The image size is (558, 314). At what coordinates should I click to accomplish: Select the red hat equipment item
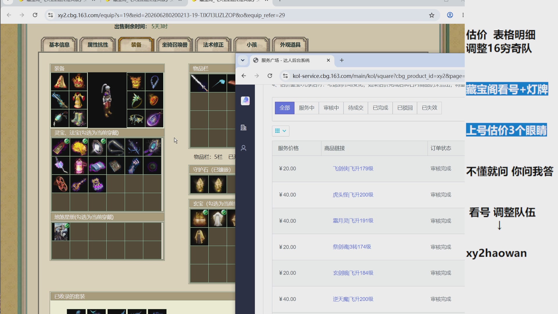click(60, 82)
